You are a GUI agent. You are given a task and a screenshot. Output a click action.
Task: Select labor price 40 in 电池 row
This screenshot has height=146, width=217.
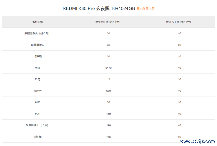[179, 114]
